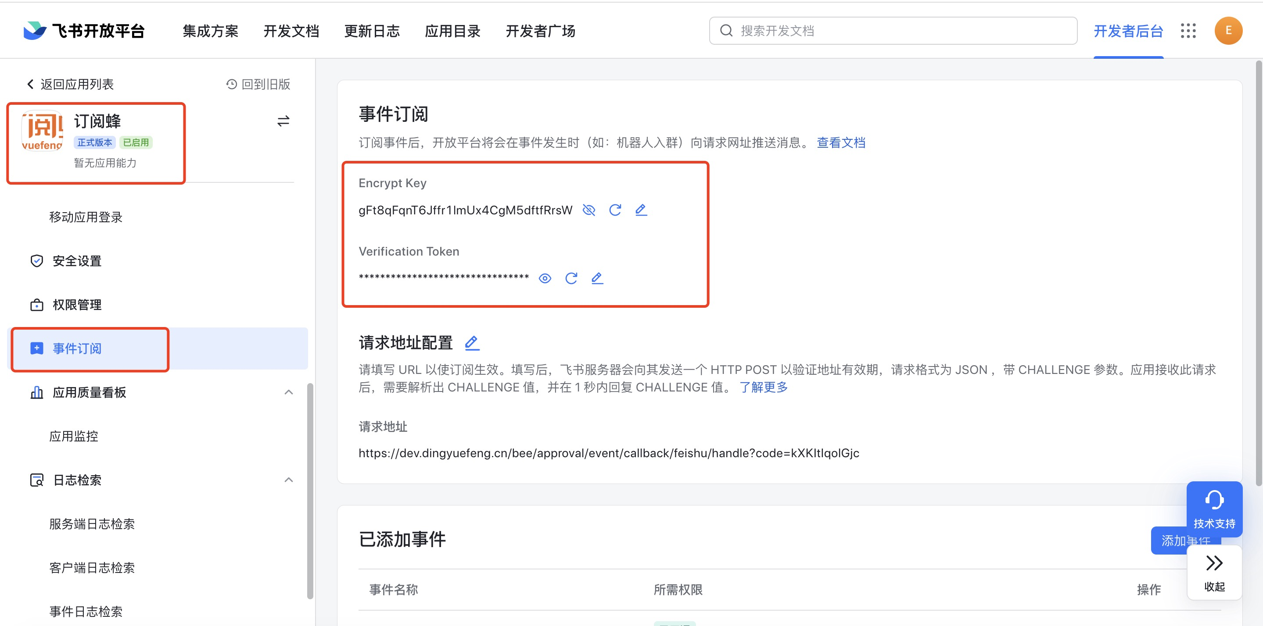Viewport: 1263px width, 626px height.
Task: Edit the Verification Token
Action: point(597,279)
